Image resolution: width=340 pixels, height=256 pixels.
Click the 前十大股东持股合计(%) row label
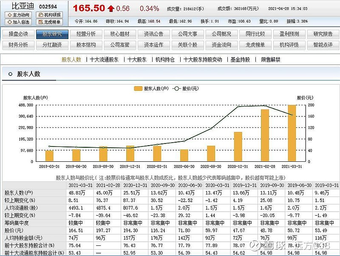tap(29, 246)
